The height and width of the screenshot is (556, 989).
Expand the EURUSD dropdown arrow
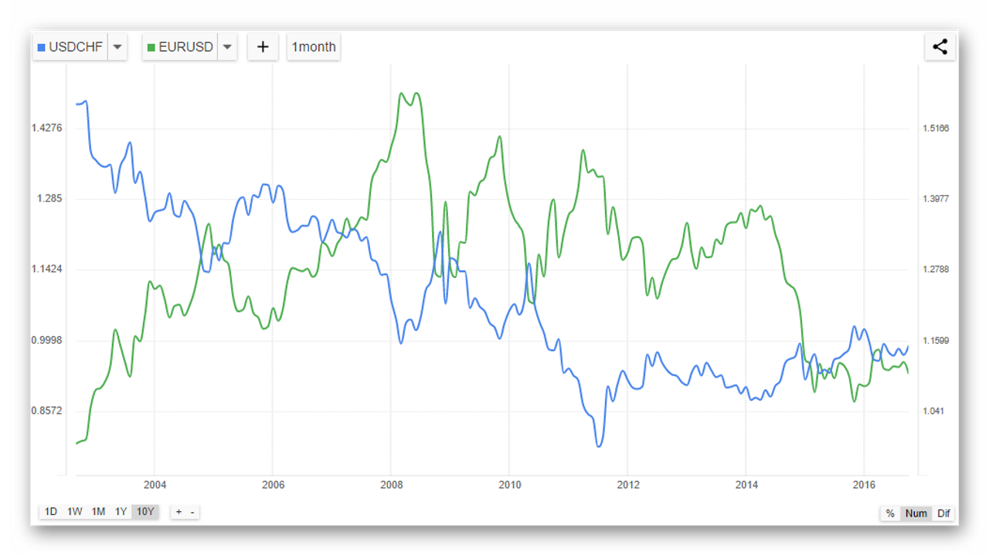tap(226, 47)
